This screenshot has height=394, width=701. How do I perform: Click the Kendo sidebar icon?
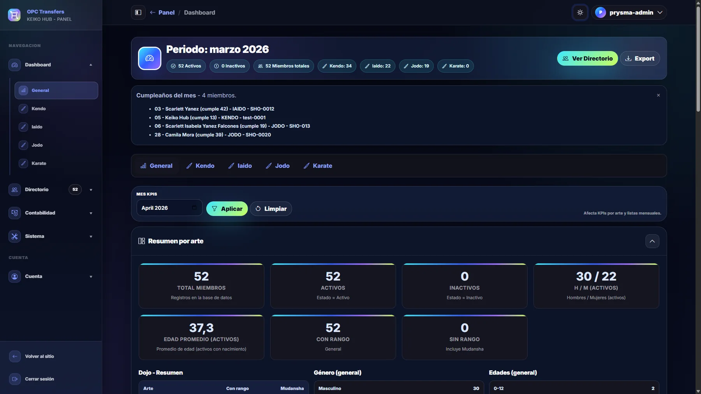[x=23, y=109]
